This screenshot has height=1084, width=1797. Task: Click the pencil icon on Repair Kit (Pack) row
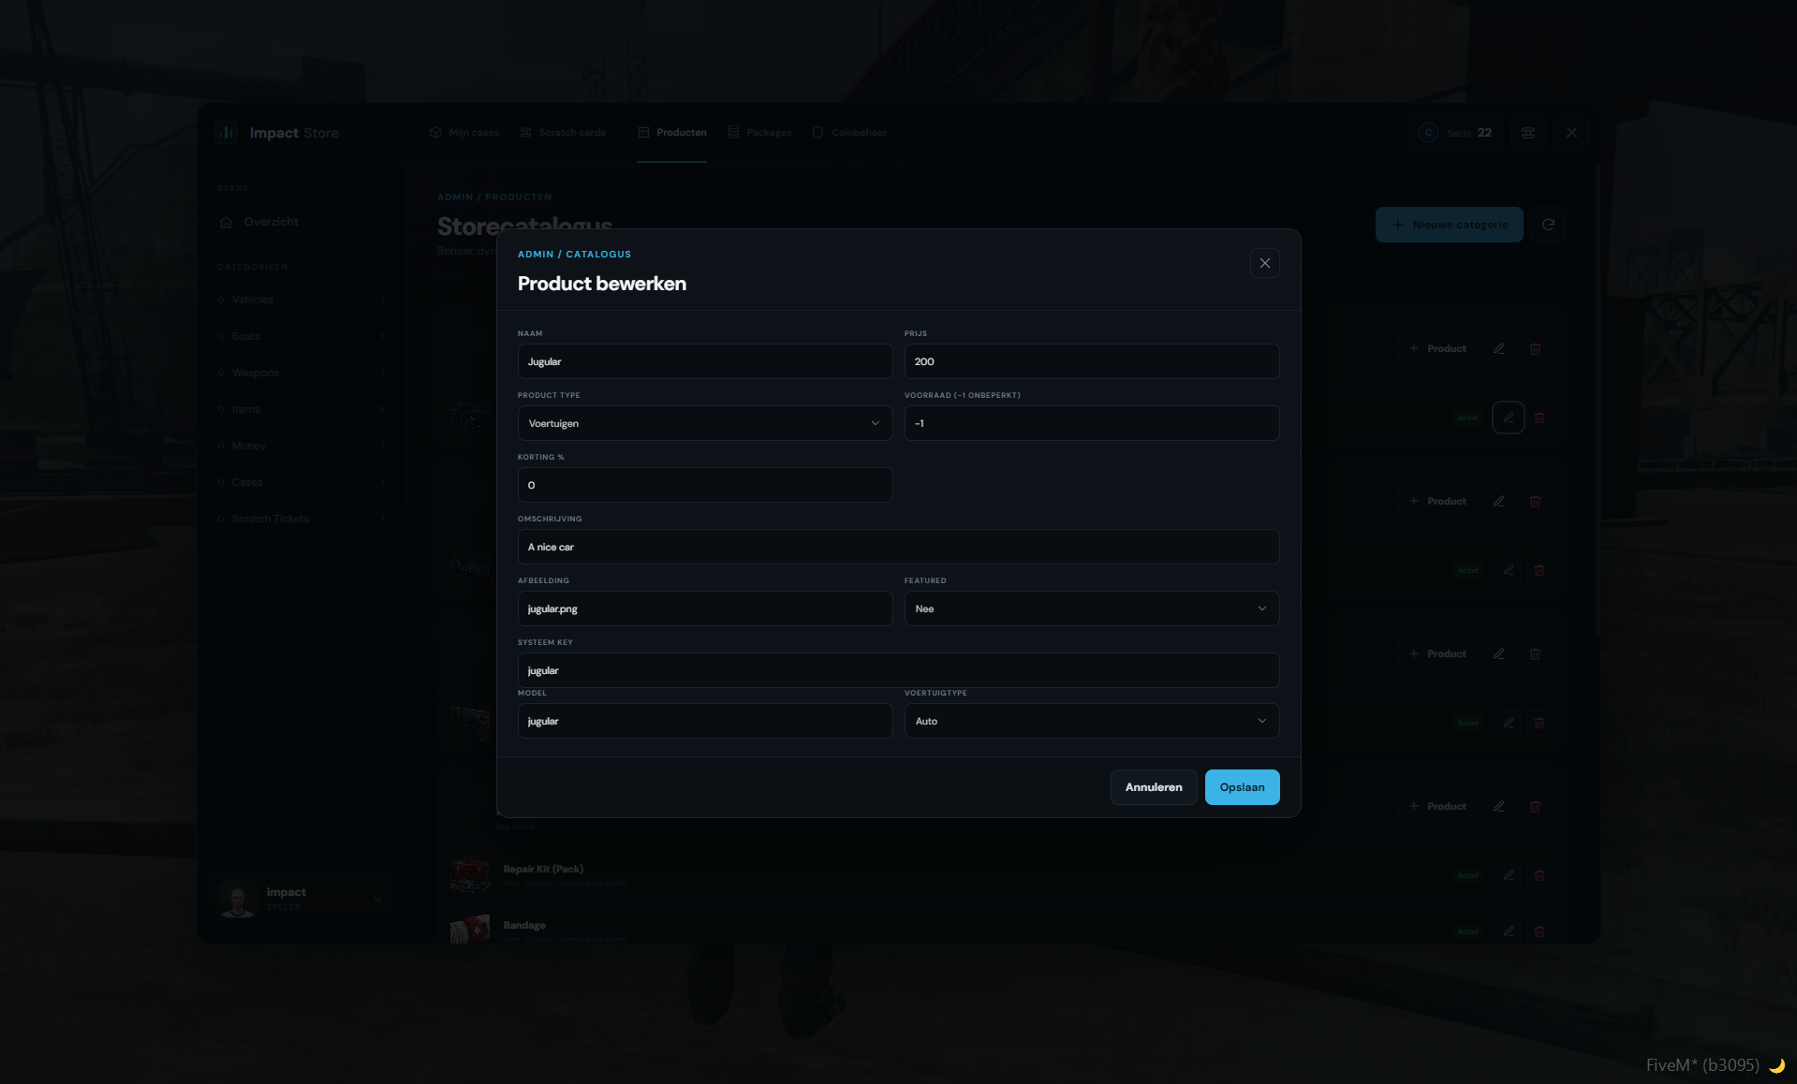pyautogui.click(x=1508, y=875)
